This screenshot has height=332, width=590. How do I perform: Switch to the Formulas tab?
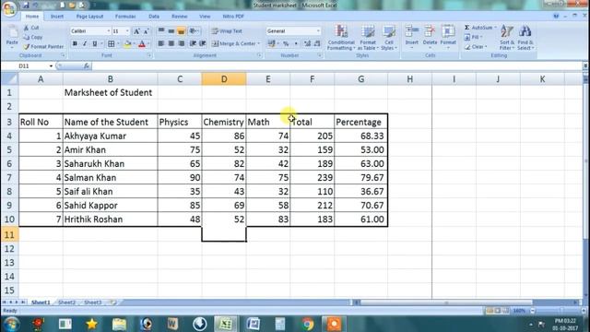[x=125, y=17]
